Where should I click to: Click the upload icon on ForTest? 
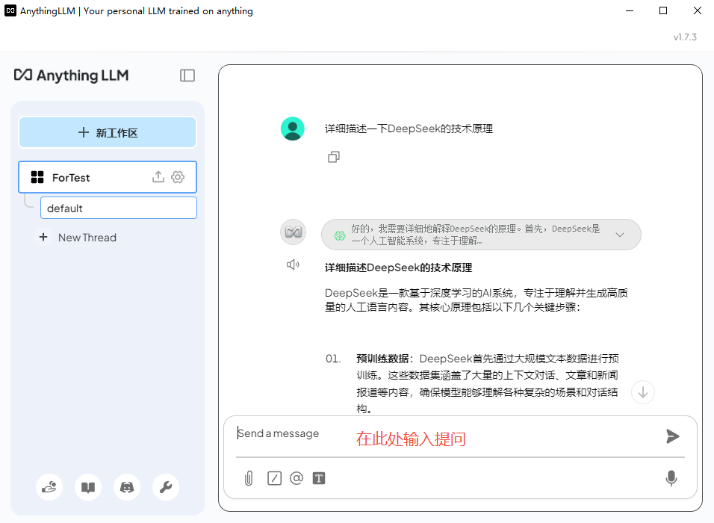point(158,177)
